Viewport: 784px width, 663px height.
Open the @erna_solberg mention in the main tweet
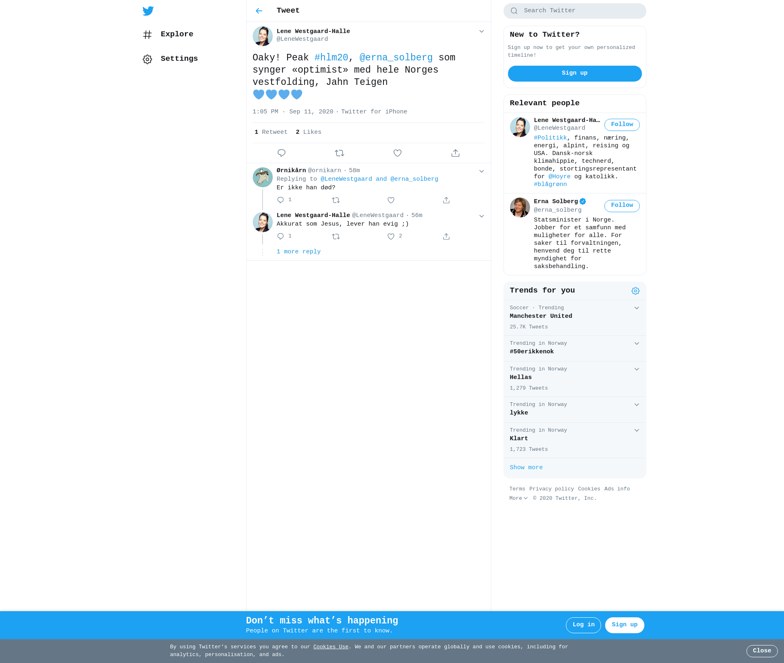pyautogui.click(x=396, y=58)
